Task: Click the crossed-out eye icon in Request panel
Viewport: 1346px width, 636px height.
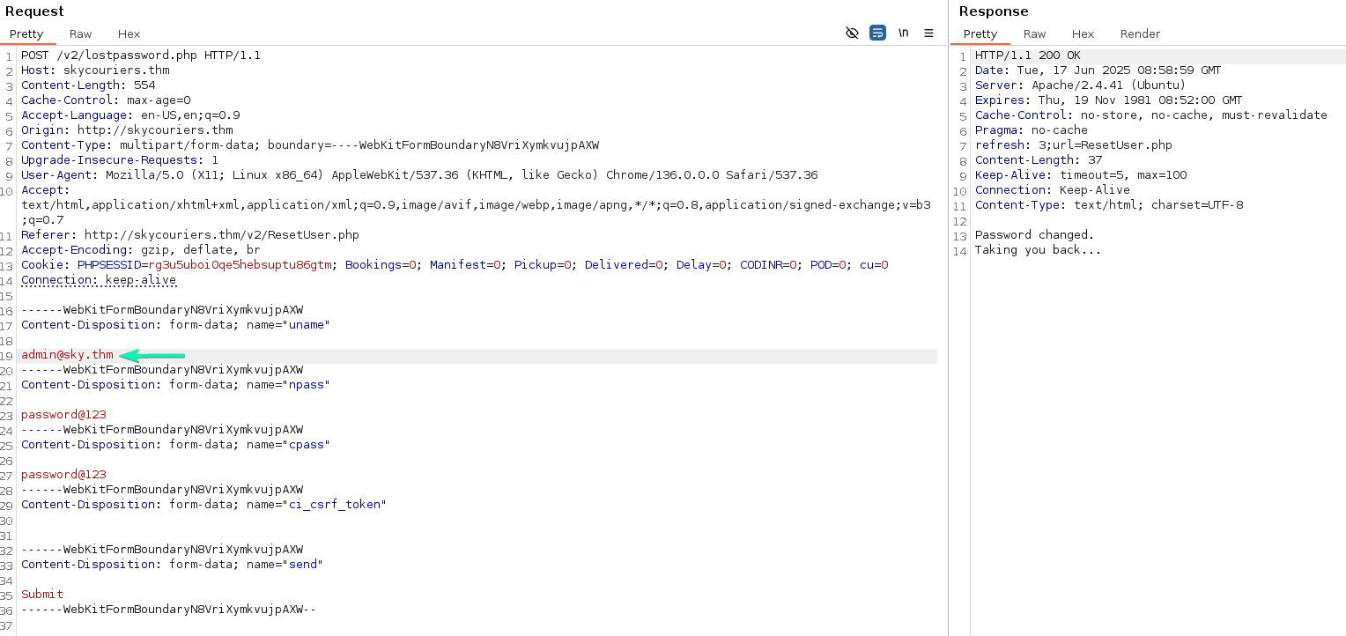Action: click(851, 33)
